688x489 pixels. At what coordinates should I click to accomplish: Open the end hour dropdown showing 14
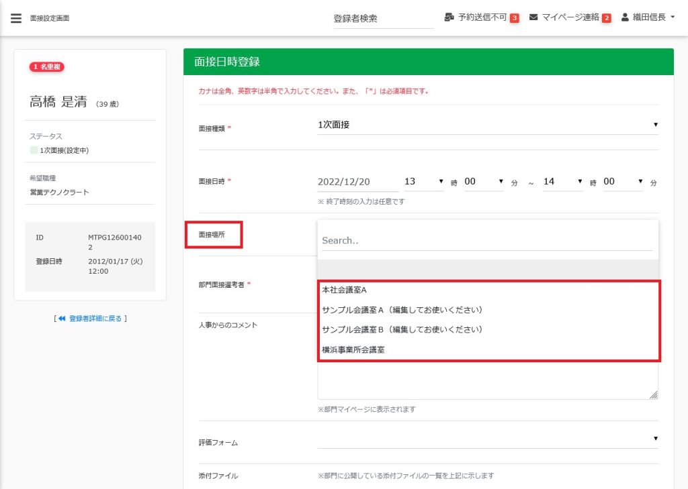(562, 182)
